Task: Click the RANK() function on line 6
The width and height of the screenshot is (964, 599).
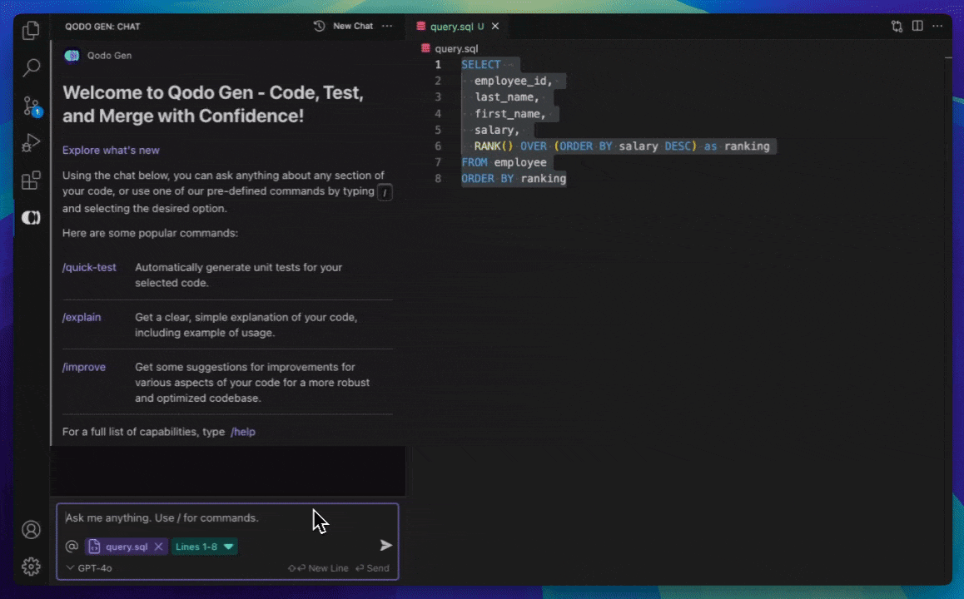Action: click(493, 146)
